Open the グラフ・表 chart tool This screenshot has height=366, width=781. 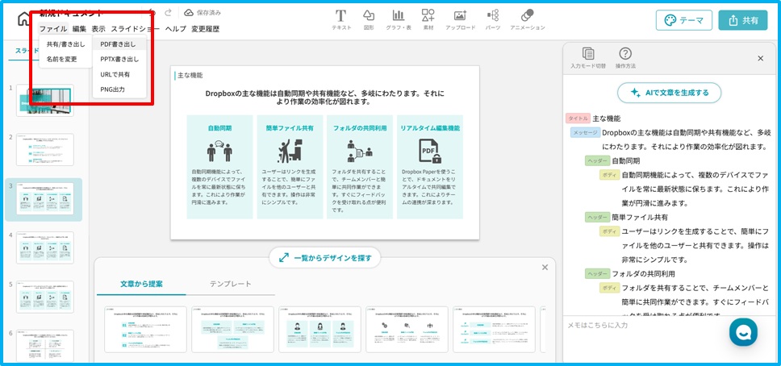tap(399, 20)
